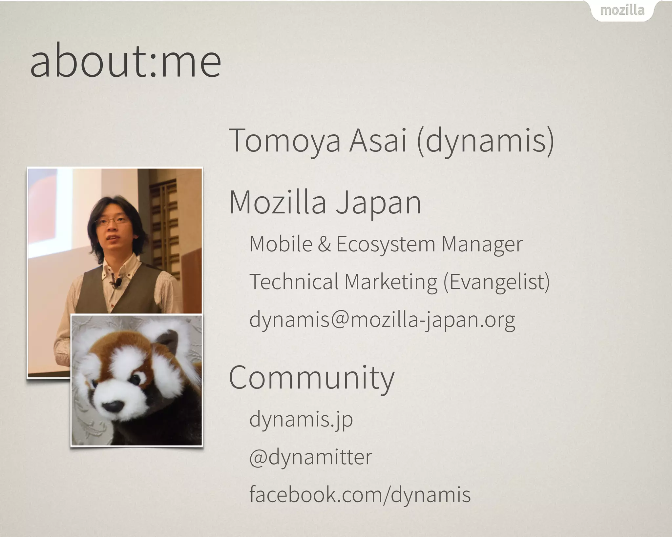The width and height of the screenshot is (672, 537).
Task: Select the Mozilla Japan heading
Action: [325, 202]
